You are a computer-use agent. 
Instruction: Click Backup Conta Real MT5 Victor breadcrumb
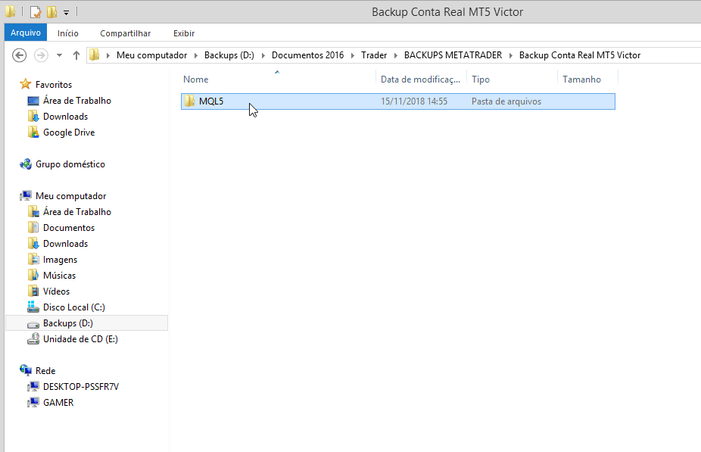pyautogui.click(x=580, y=55)
